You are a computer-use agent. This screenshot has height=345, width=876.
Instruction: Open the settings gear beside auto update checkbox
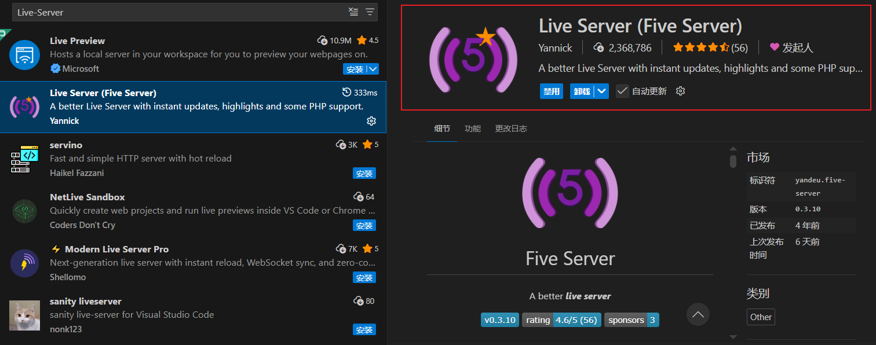[x=681, y=91]
